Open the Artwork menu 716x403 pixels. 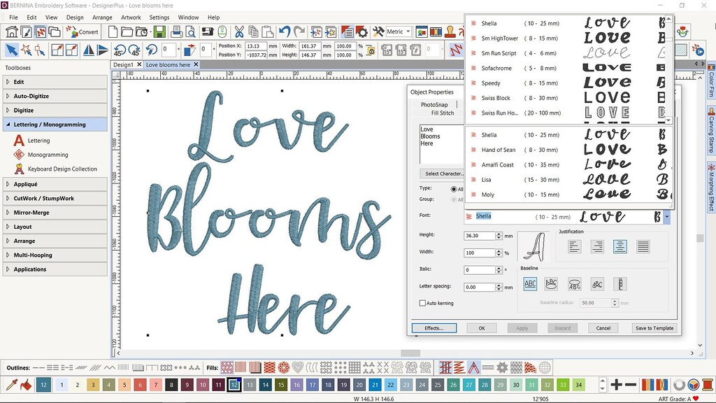(x=130, y=17)
